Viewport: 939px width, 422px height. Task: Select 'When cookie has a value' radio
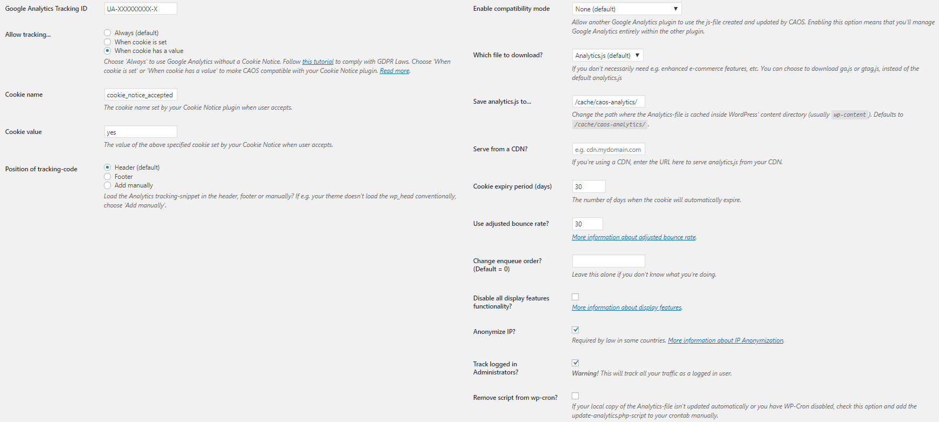click(107, 51)
